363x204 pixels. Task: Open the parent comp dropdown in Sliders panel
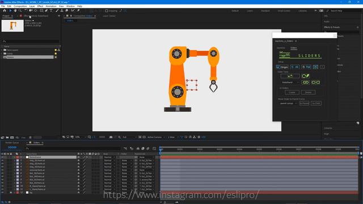pos(288,103)
